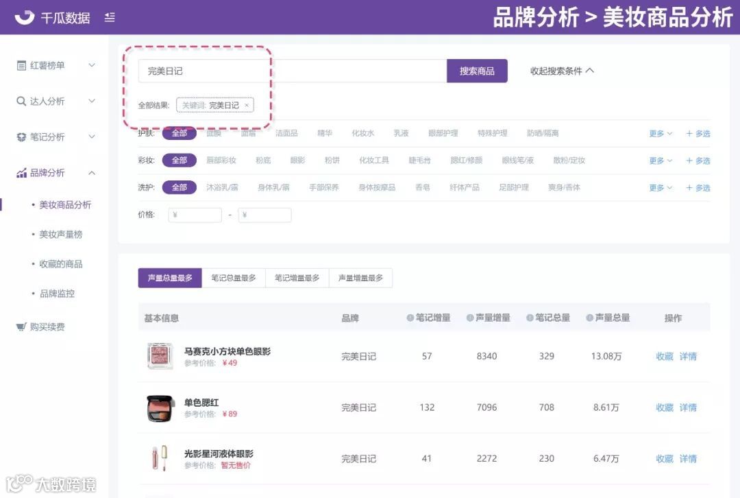Click 详情 for 马赛克小方块单色眼影

point(688,356)
